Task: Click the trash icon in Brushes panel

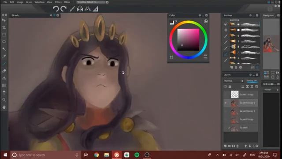Action: tap(236, 68)
